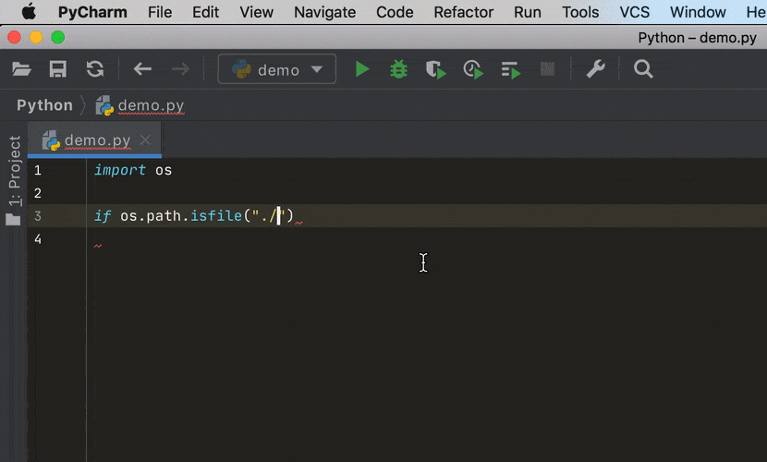Click the Python breadcrumb in navigation bar
This screenshot has width=767, height=462.
pyautogui.click(x=44, y=105)
